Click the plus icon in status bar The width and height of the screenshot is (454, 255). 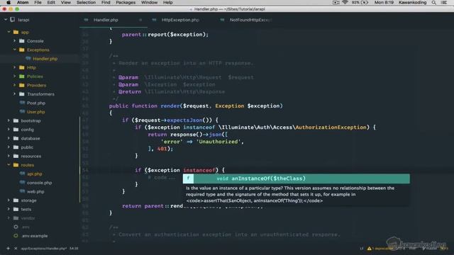pos(8,249)
